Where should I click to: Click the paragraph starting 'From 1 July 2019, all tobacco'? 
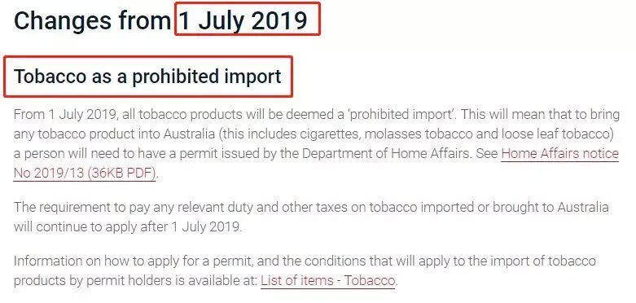pos(317,144)
